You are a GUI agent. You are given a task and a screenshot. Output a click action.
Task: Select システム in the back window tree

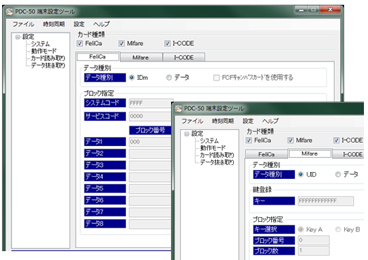(40, 44)
